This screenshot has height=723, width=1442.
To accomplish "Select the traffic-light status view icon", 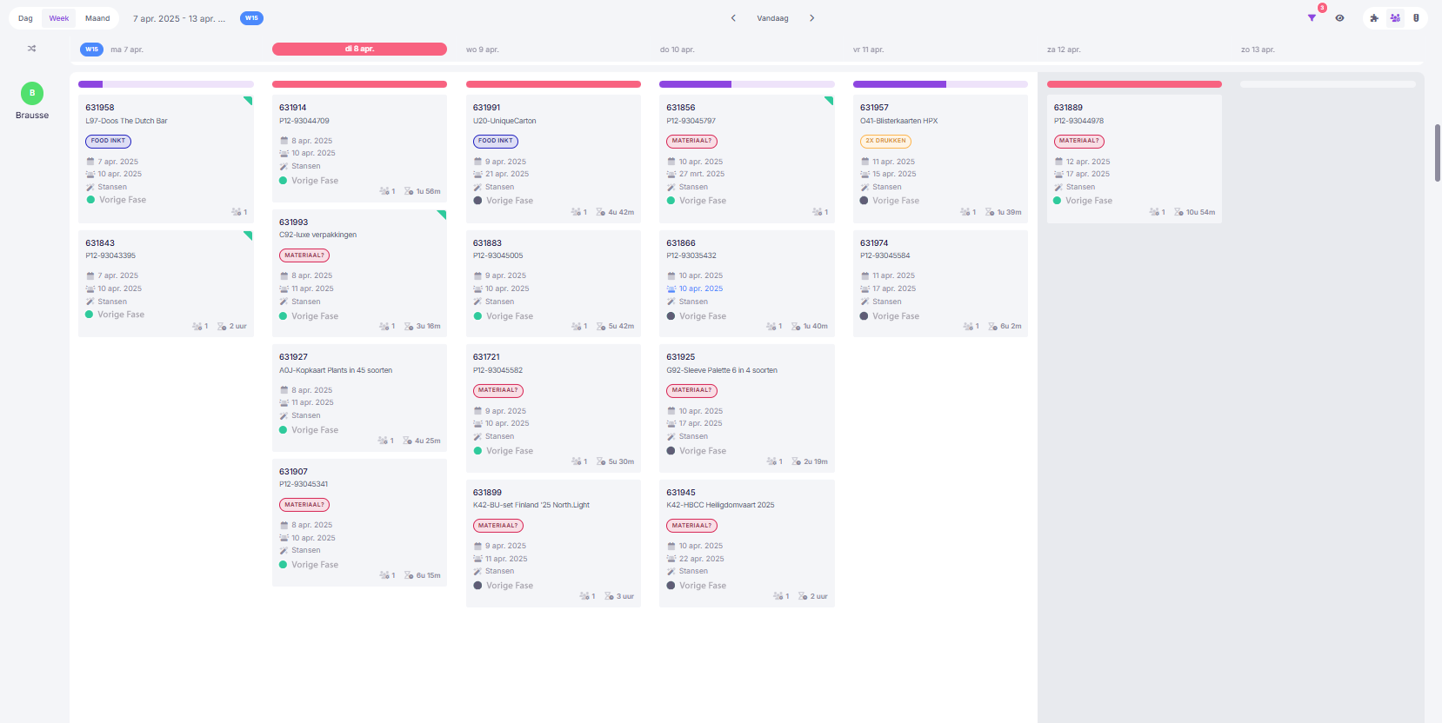I will 1416,18.
